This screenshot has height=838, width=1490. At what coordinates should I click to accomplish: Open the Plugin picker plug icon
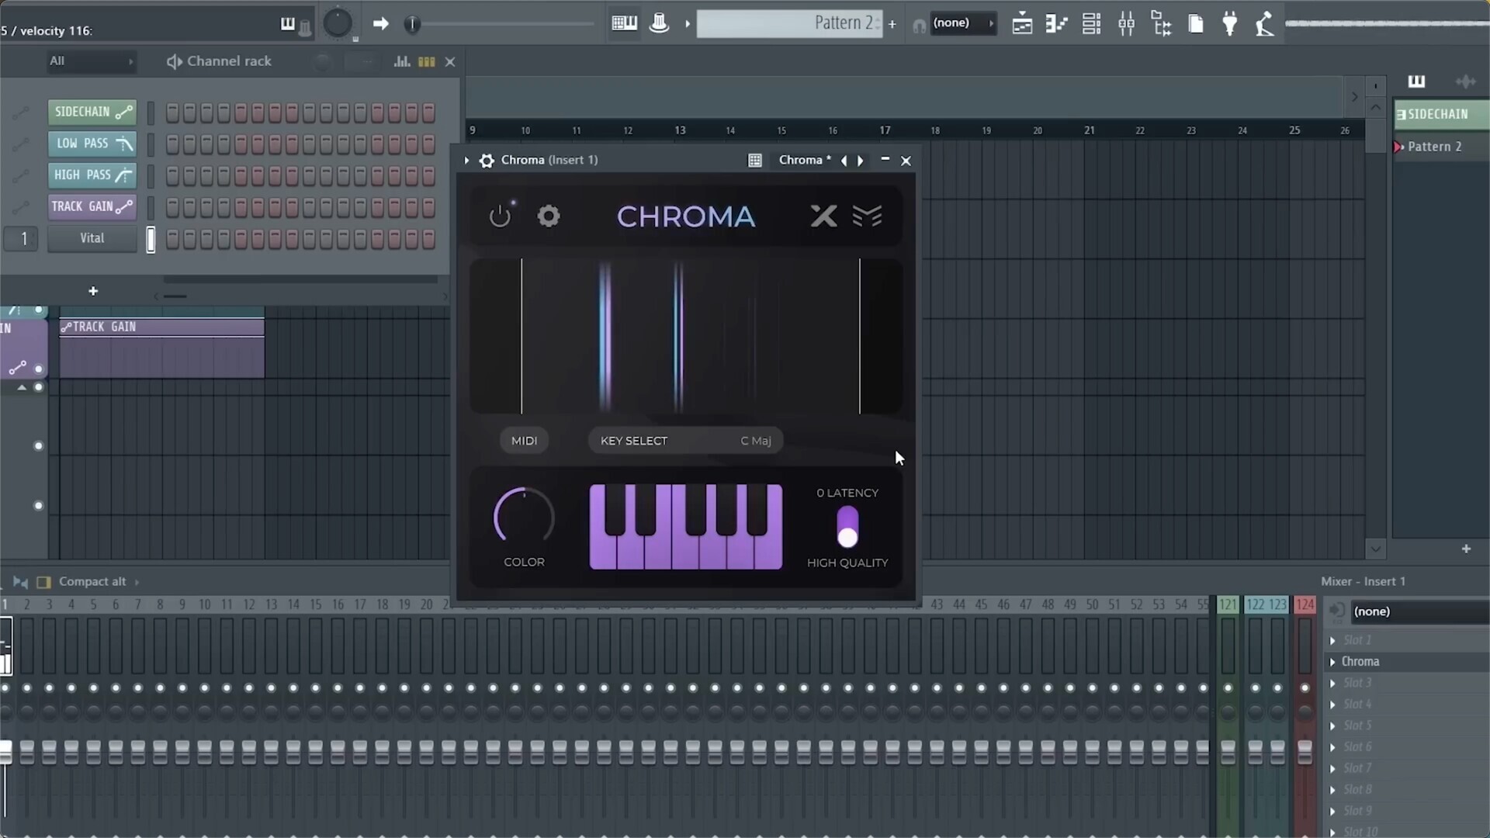(x=1230, y=24)
